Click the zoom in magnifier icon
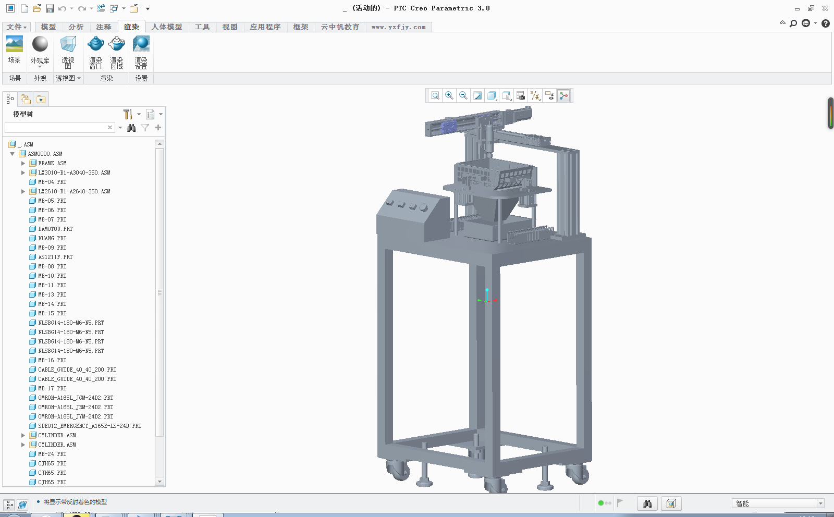Image resolution: width=834 pixels, height=517 pixels. [x=449, y=95]
